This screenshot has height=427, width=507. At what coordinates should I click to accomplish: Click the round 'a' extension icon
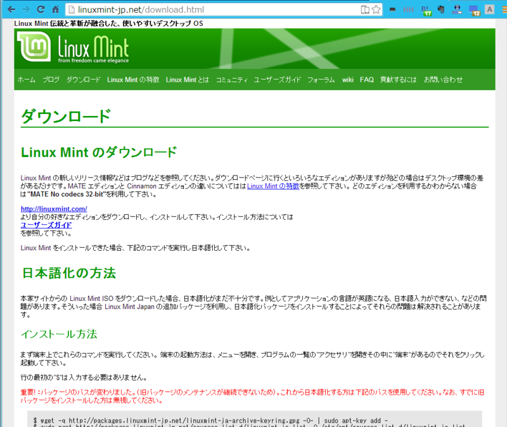tap(457, 10)
